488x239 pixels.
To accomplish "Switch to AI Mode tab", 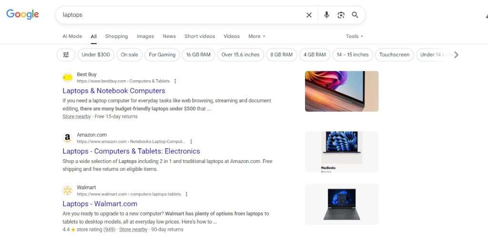I will (72, 36).
